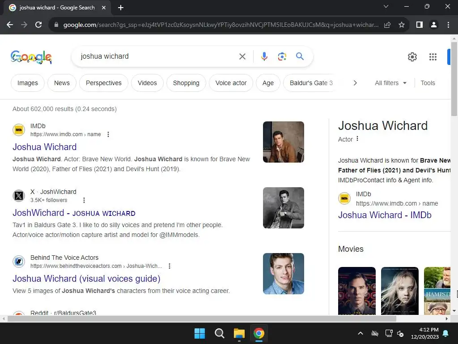This screenshot has width=458, height=344.
Task: Open more options for X JoshWichard result
Action: point(84,200)
